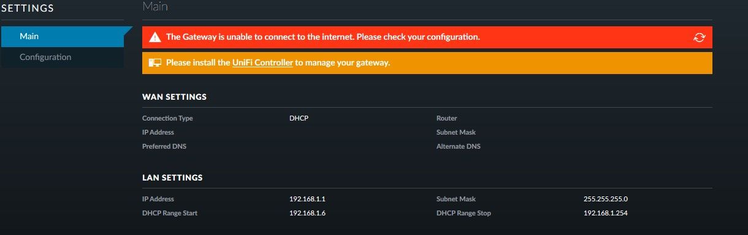Image resolution: width=748 pixels, height=235 pixels.
Task: Click the Preferred DNS label
Action: (164, 146)
